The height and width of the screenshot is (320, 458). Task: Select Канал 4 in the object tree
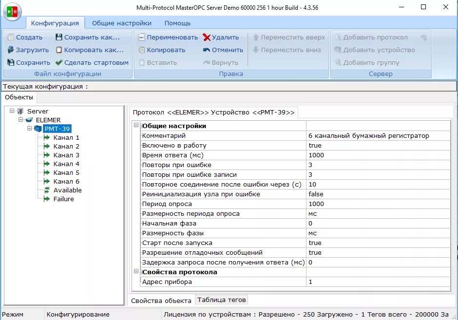coord(66,164)
